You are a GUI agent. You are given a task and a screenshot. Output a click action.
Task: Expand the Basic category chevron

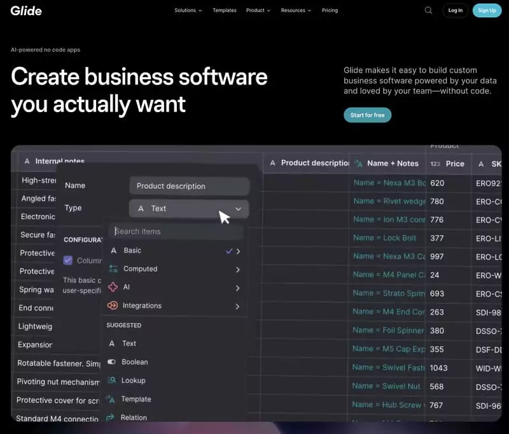[238, 251]
